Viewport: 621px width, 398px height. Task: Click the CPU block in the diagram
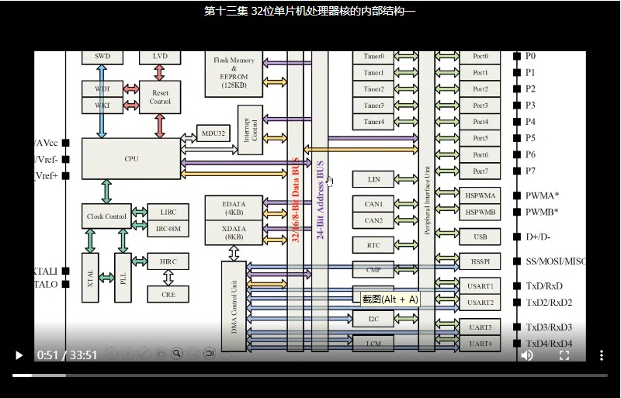131,159
